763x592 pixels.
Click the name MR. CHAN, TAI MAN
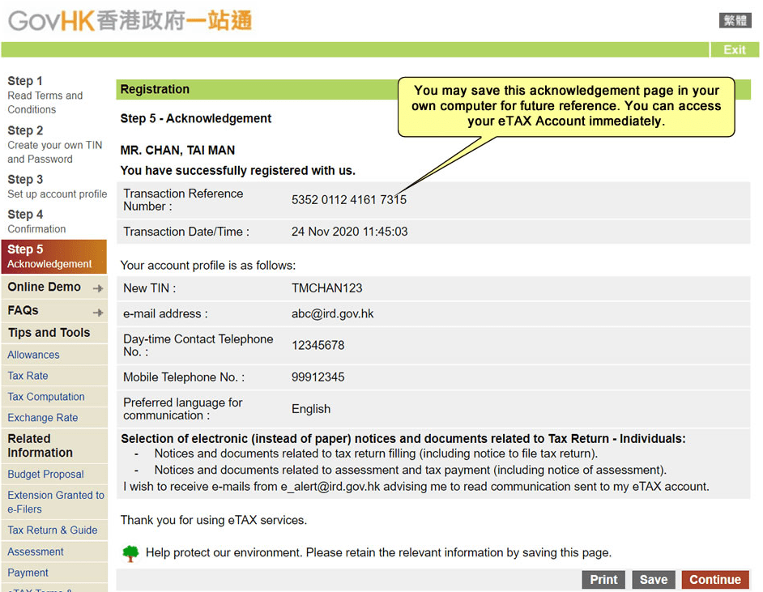coord(177,151)
